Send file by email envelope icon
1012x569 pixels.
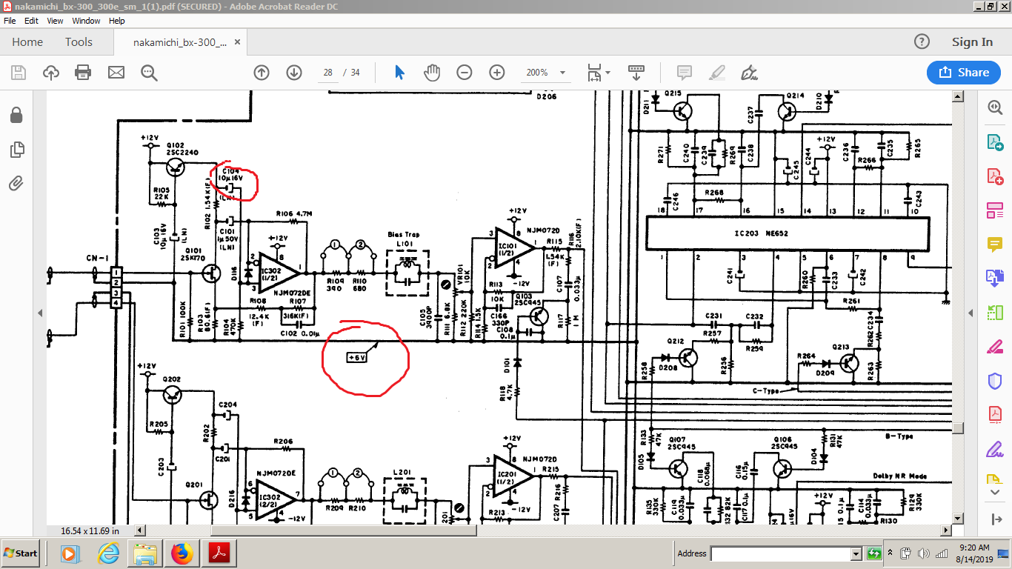pos(116,73)
